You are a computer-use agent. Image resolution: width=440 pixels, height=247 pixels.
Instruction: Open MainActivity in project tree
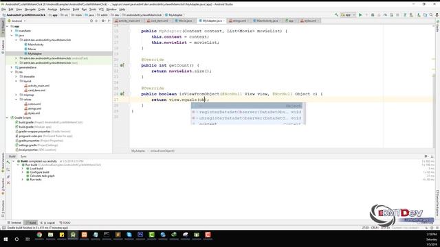[x=36, y=45]
